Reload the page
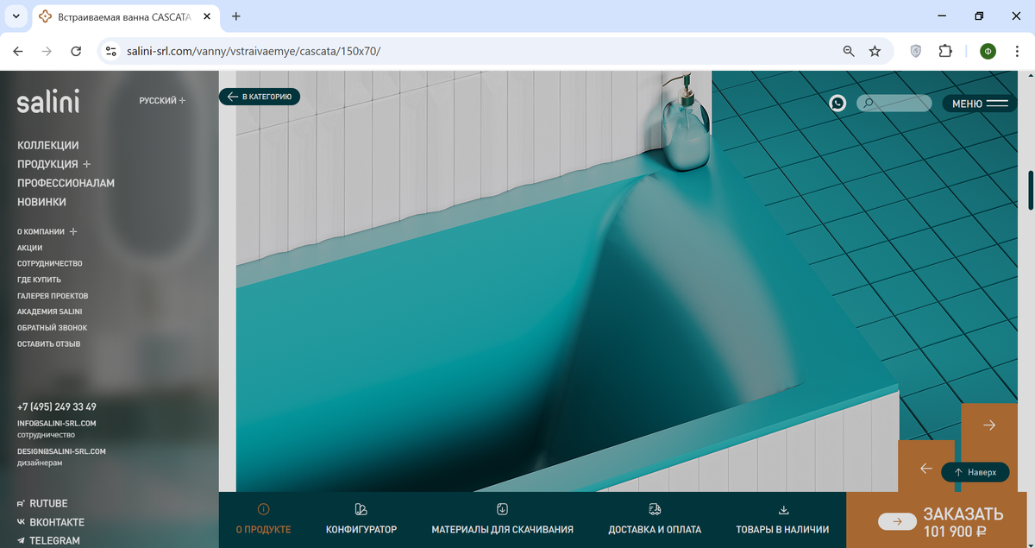The width and height of the screenshot is (1035, 548). [76, 51]
